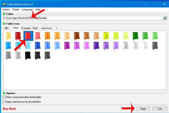The width and height of the screenshot is (169, 113).
Task: Choose the sky blue folder in second row
Action: (x=8, y=46)
